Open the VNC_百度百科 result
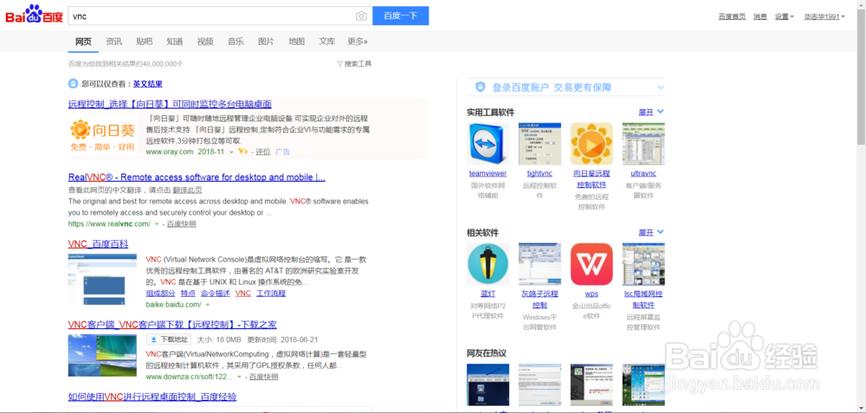The height and width of the screenshot is (413, 866). (x=99, y=243)
